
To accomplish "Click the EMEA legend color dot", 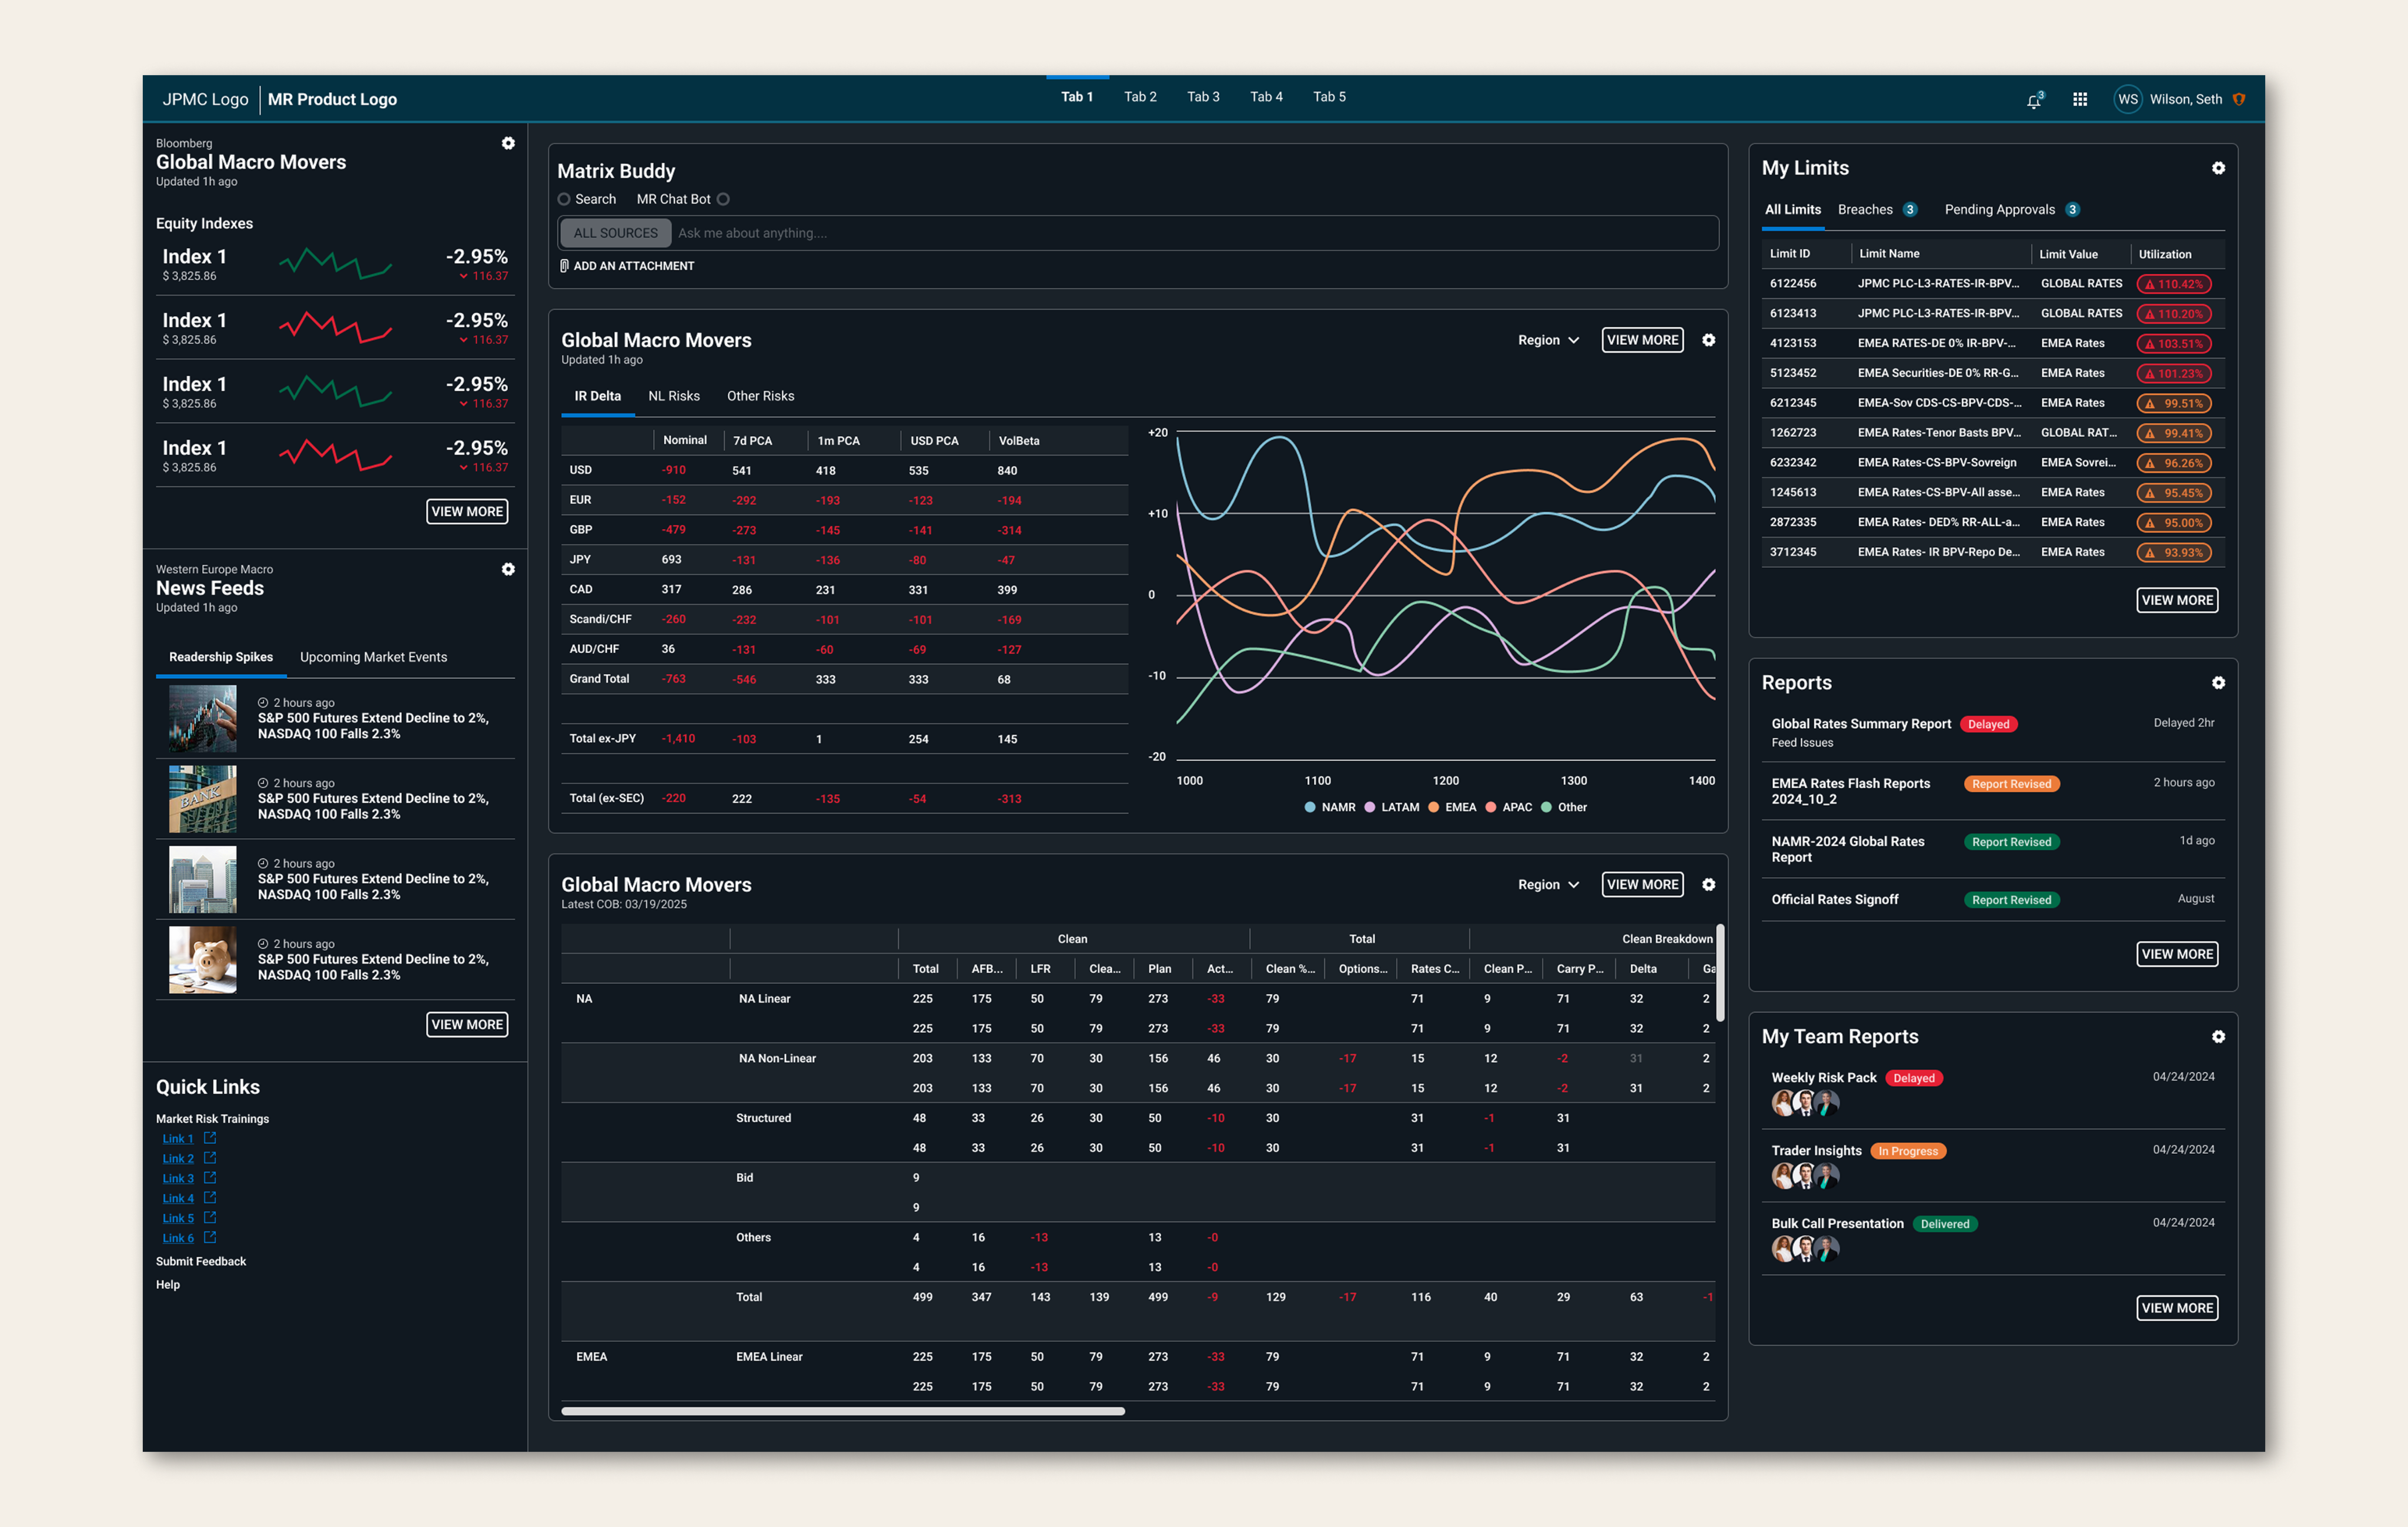I will point(1433,807).
